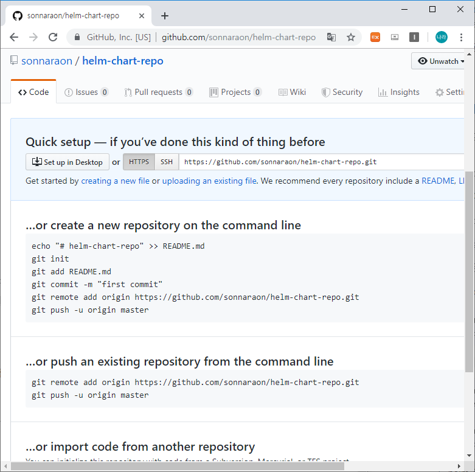Select the Code tab

pyautogui.click(x=33, y=92)
